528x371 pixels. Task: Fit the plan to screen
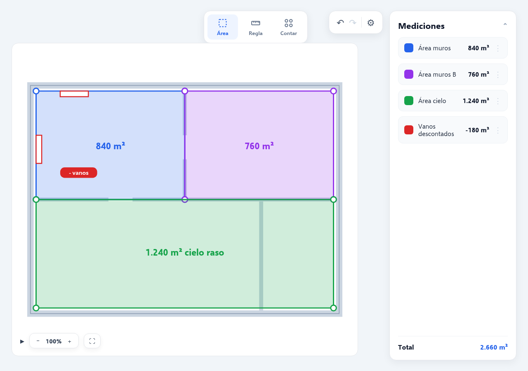(x=92, y=341)
